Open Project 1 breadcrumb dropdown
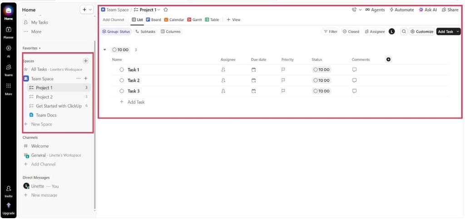The image size is (465, 220). tap(159, 10)
